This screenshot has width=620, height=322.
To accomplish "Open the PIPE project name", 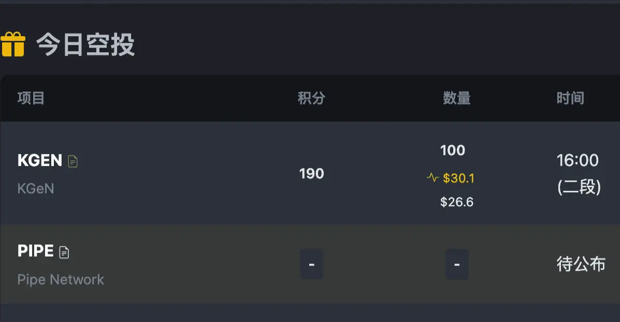I will point(36,251).
